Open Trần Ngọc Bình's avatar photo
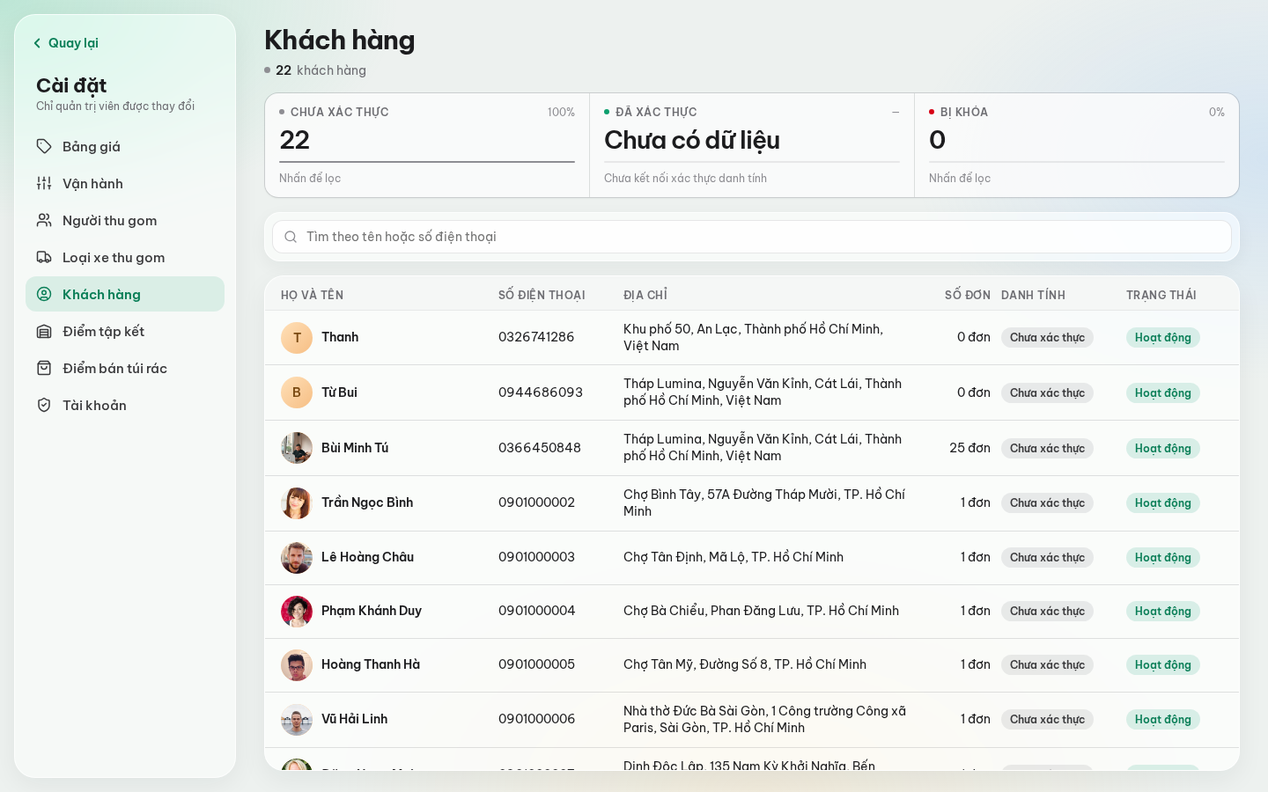Screen dimensions: 1268x792 [297, 503]
